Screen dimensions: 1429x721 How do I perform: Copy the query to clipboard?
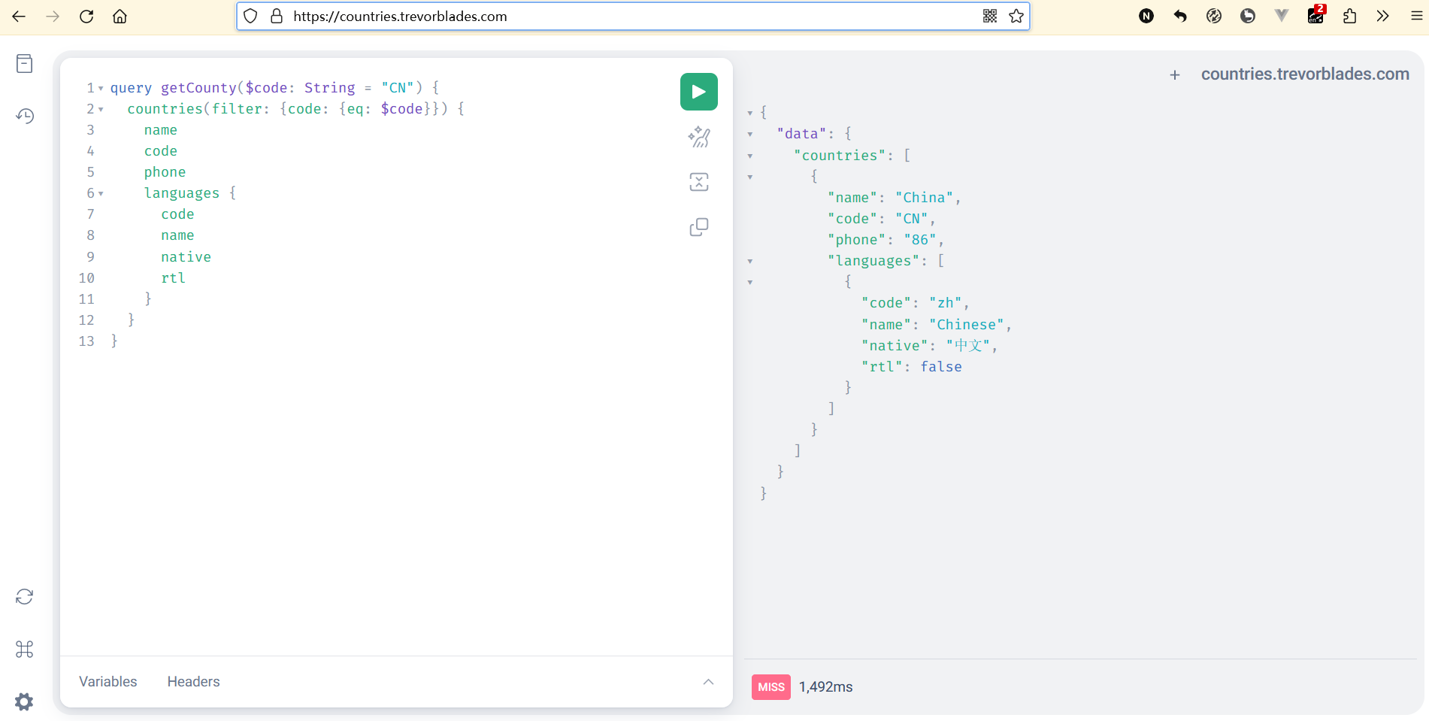click(698, 227)
